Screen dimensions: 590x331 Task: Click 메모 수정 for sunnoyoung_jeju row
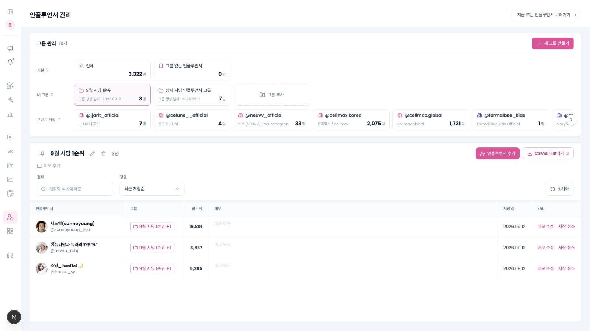545,227
